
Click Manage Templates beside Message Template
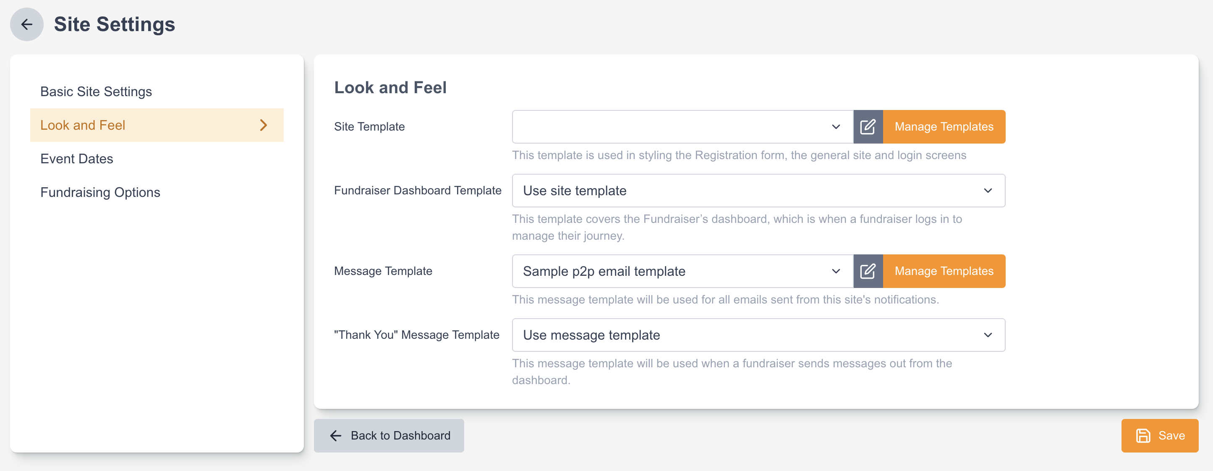pos(944,271)
